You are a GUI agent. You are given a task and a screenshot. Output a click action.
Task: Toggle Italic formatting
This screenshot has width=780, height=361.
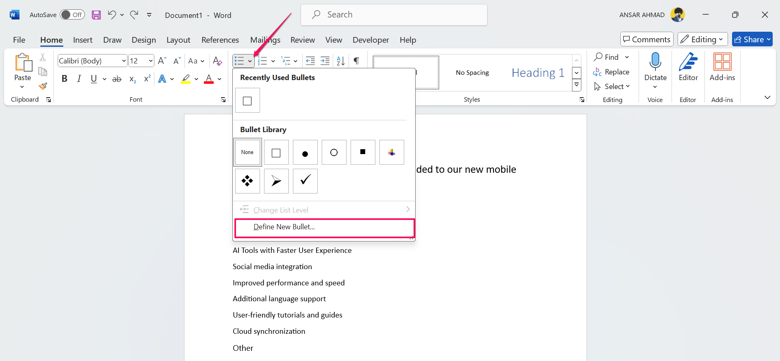(79, 79)
